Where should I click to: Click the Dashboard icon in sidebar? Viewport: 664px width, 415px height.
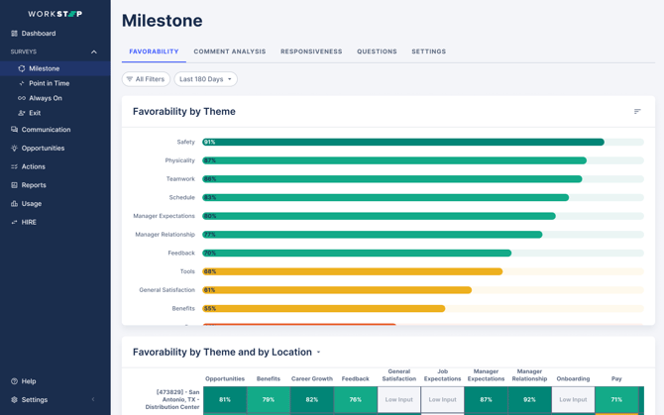pos(14,34)
